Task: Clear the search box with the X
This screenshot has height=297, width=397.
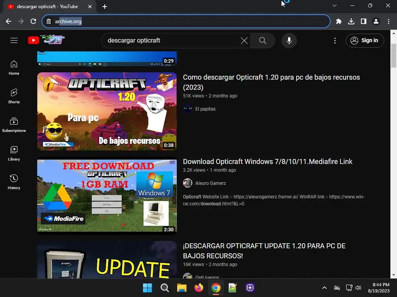Action: point(244,40)
